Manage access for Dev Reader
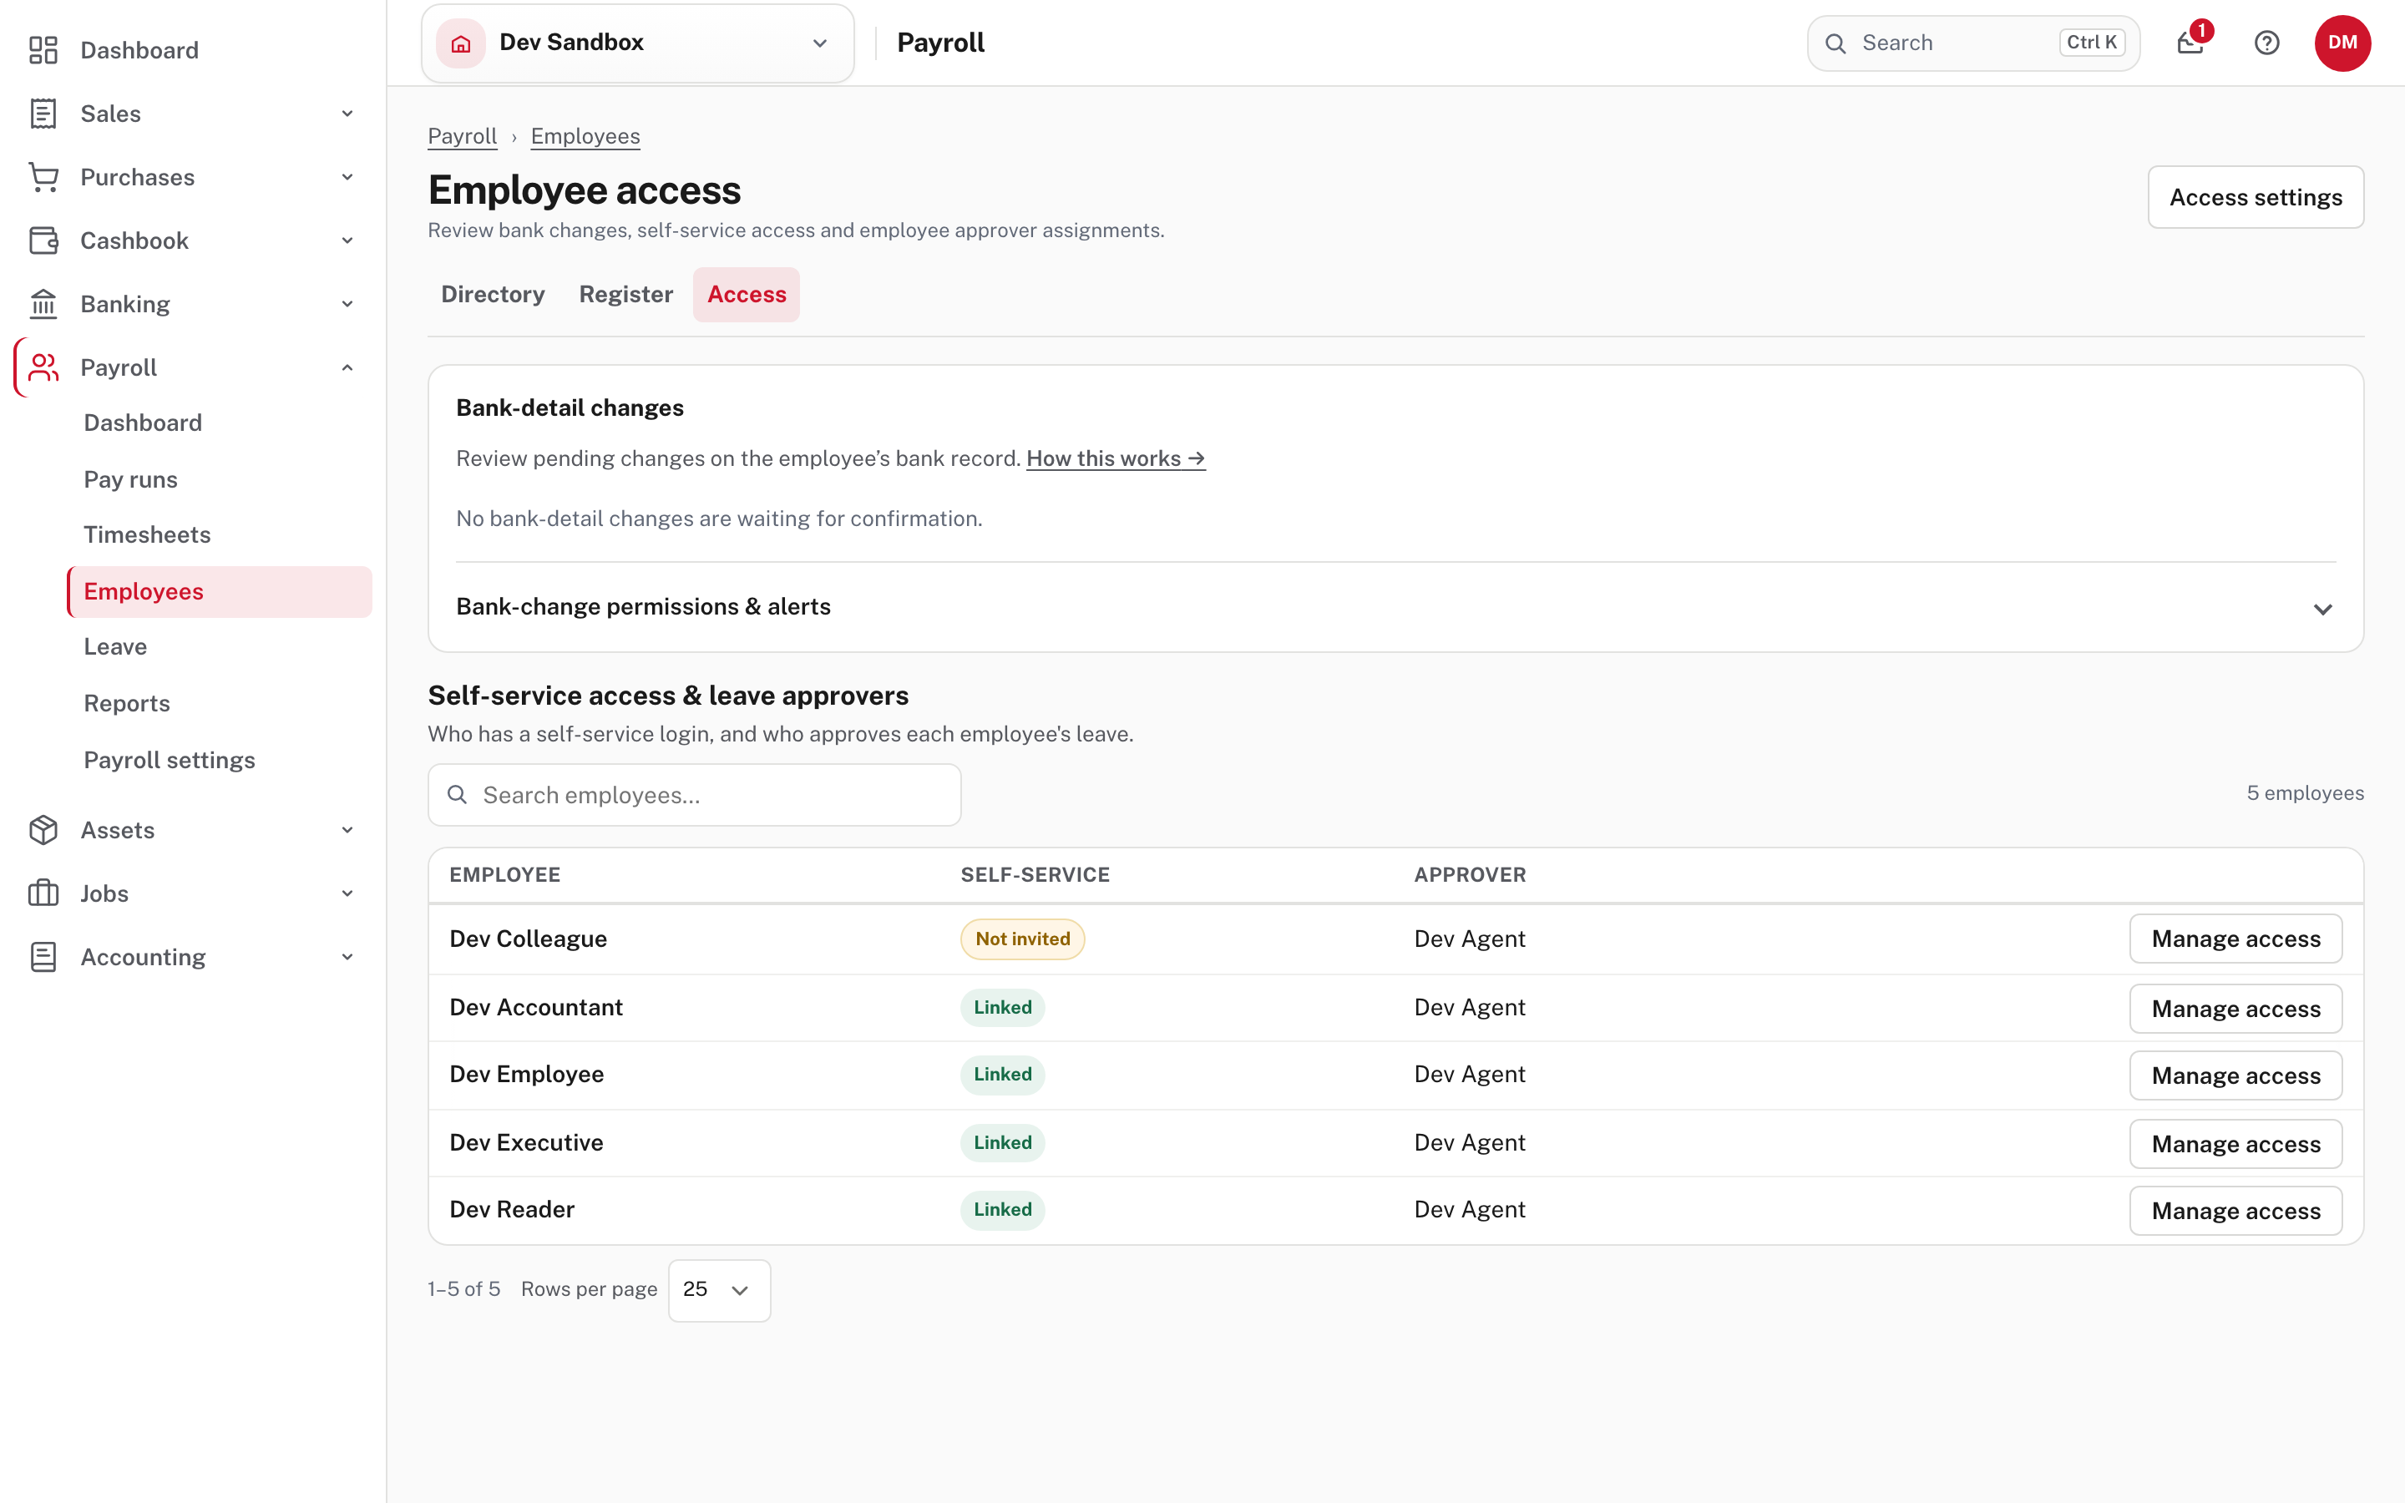The width and height of the screenshot is (2405, 1503). [x=2236, y=1211]
